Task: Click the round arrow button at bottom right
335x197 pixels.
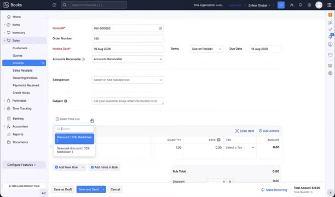Action: pyautogui.click(x=330, y=193)
